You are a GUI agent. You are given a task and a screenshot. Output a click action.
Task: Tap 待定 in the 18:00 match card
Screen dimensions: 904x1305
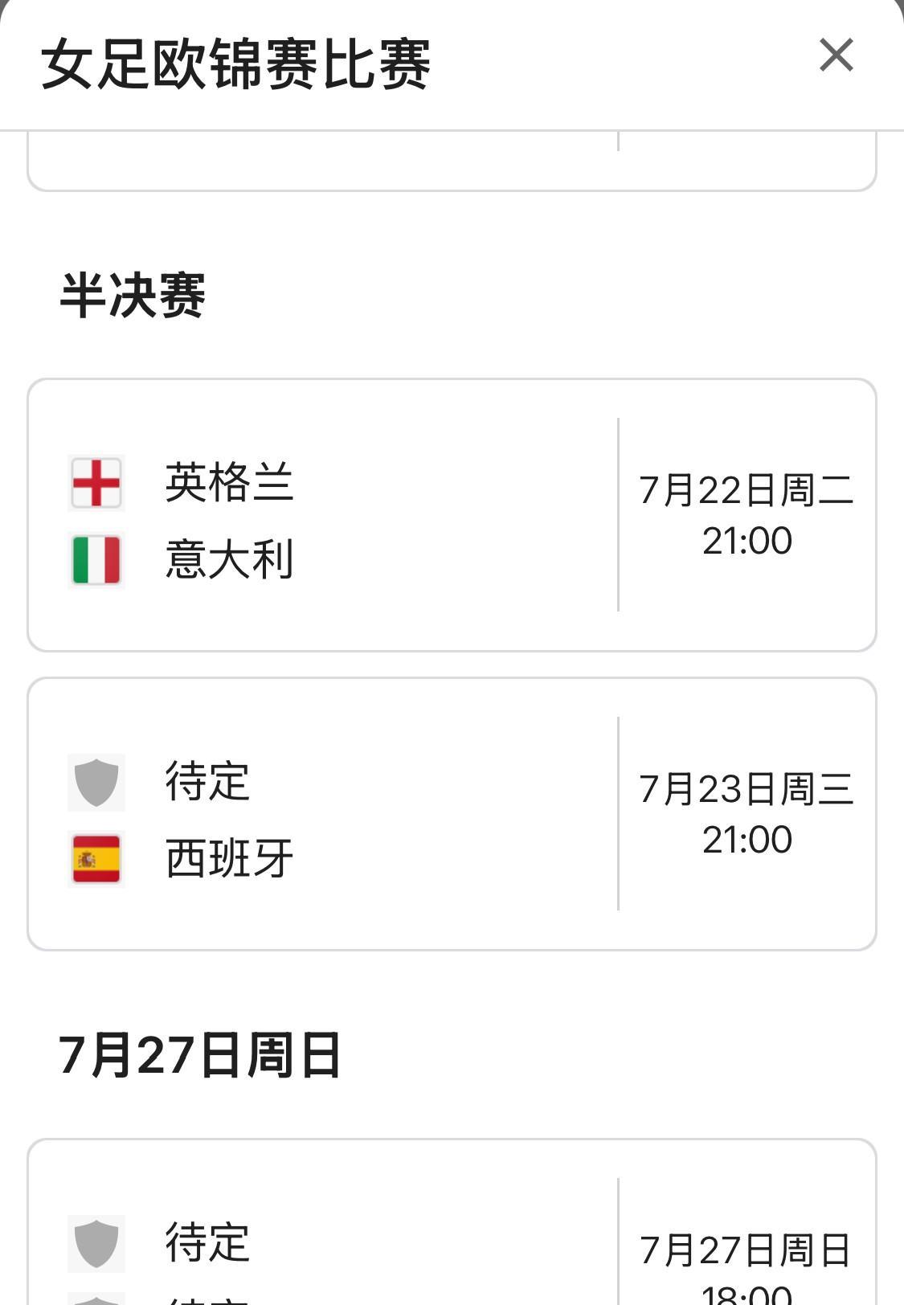tap(207, 1243)
